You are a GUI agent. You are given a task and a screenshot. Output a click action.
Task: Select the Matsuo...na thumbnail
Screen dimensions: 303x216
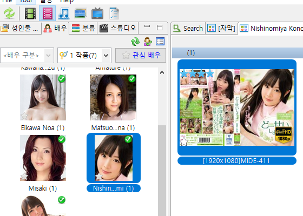point(113,97)
